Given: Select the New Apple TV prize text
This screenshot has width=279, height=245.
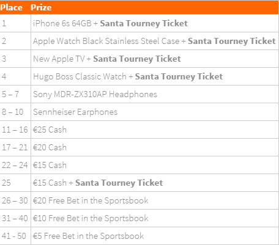Looking at the screenshot, I should click(59, 59).
